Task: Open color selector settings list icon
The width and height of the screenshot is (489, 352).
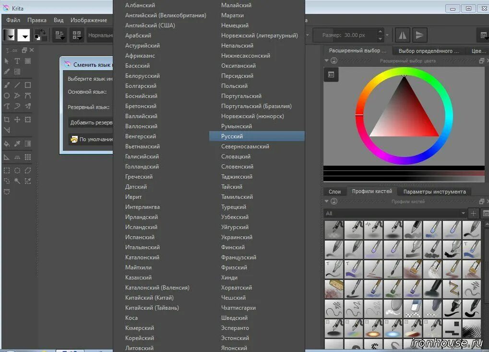Action: [331, 74]
